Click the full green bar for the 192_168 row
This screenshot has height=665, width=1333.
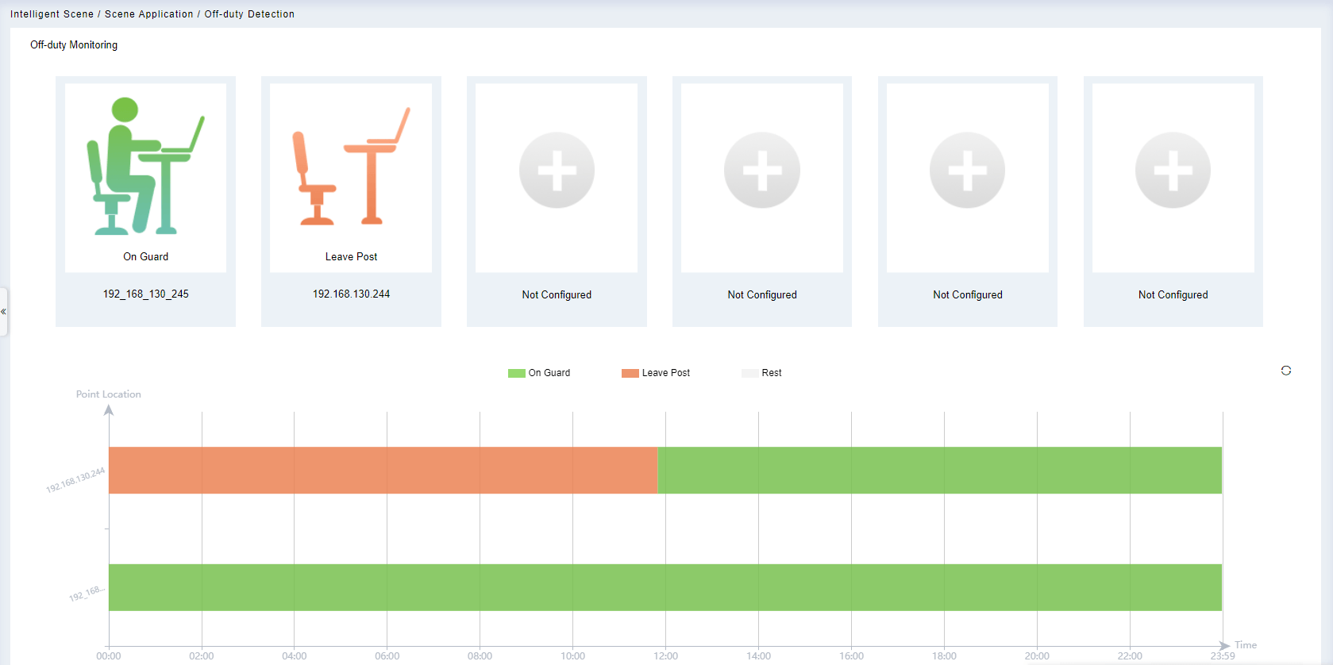[x=665, y=587]
